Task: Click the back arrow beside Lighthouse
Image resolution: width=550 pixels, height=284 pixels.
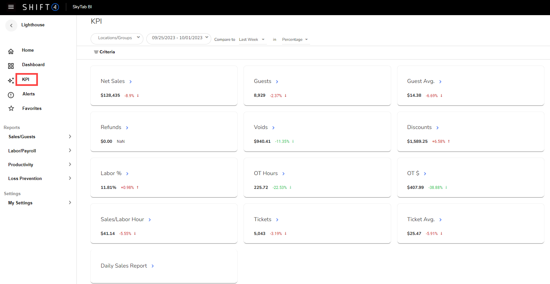Action: [11, 25]
